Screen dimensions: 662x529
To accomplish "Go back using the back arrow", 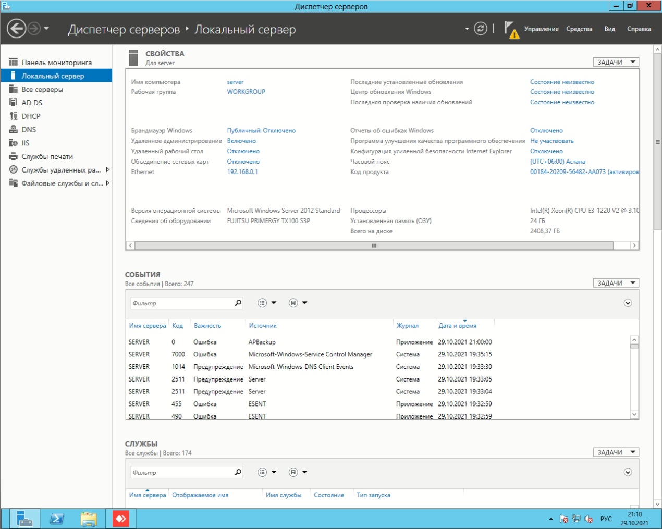I will click(17, 28).
